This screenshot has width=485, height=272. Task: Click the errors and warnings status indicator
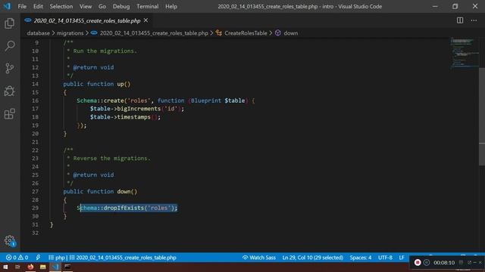[x=17, y=258]
